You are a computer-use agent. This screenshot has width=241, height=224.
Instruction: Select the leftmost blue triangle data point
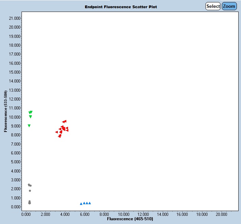(x=81, y=204)
